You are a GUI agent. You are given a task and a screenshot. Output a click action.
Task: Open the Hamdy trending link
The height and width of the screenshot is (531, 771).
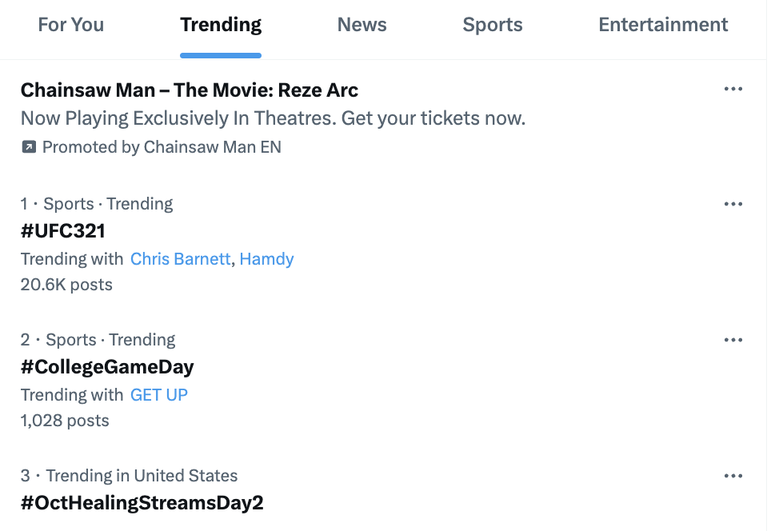point(267,259)
